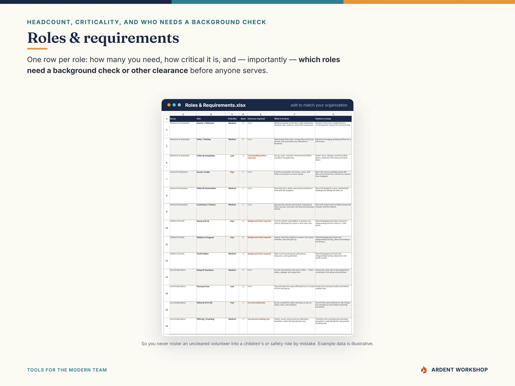Select row number 3 in the spreadsheet

[167, 119]
